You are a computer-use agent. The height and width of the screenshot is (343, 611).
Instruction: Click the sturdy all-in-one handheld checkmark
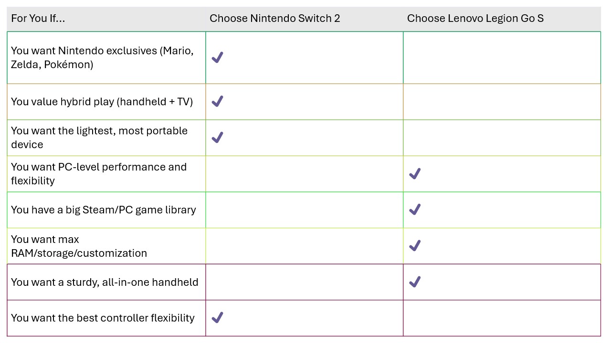coord(415,282)
